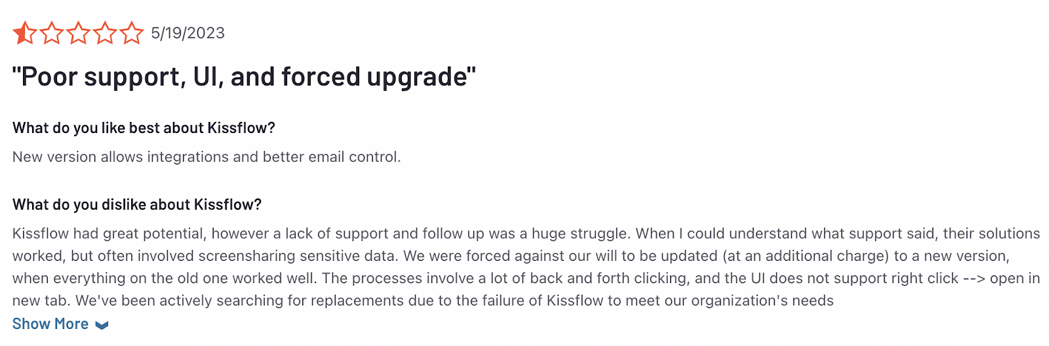Click the chevron icon beside Show More

(102, 325)
